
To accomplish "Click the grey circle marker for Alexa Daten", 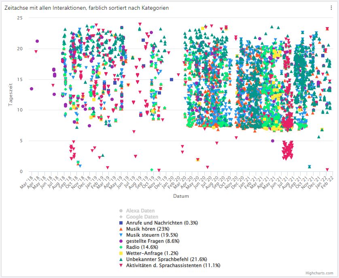I will (x=121, y=211).
